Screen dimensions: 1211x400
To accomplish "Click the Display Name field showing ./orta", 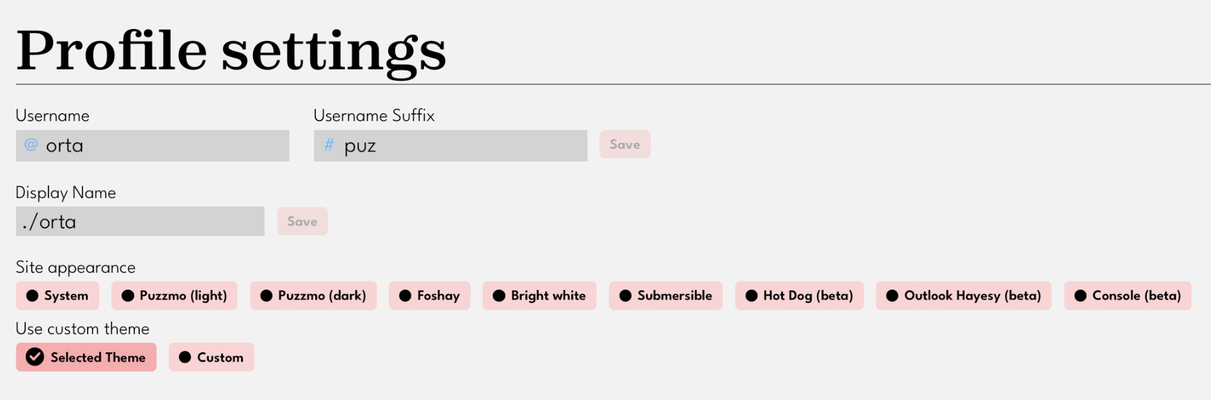I will (140, 221).
